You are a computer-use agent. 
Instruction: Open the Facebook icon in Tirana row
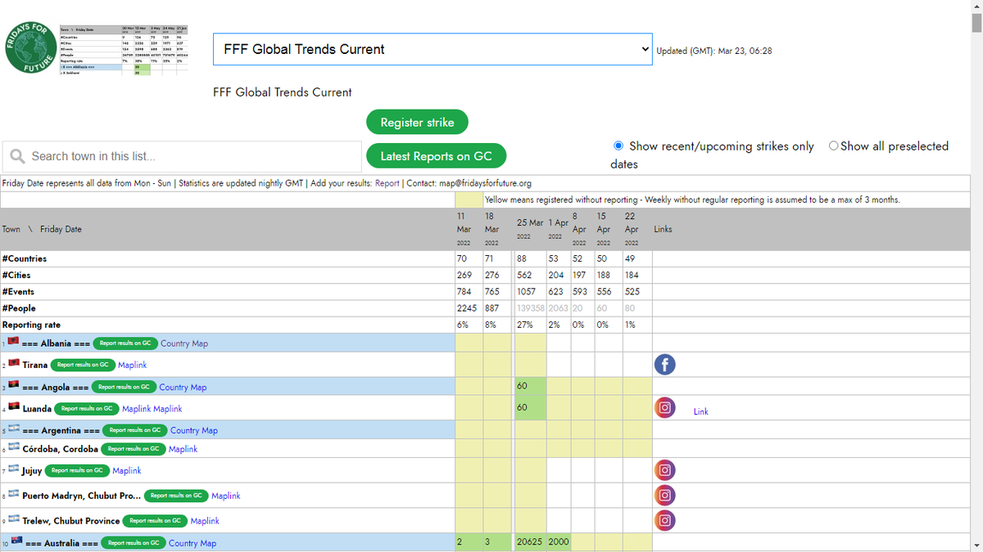click(x=664, y=364)
